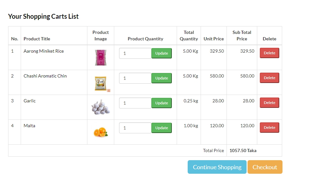Proceed with the Checkout button
This screenshot has height=186, width=310.
click(265, 167)
